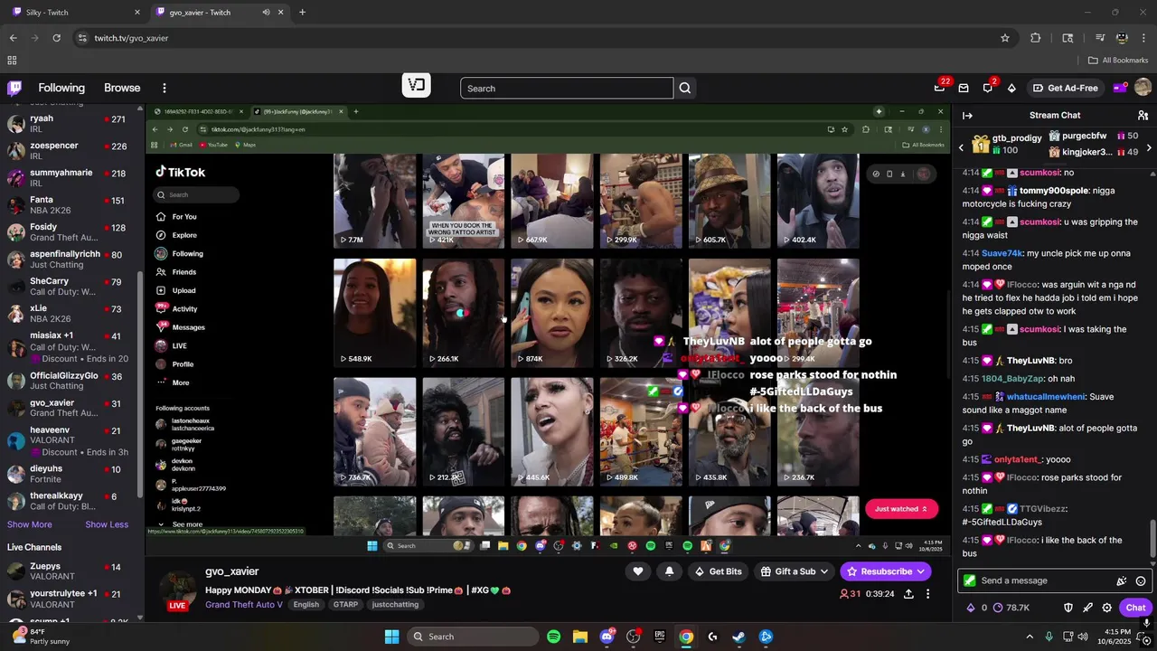Toggle the notification bell for gvo_xavier
Screen dimensions: 1157x651
(x=669, y=571)
